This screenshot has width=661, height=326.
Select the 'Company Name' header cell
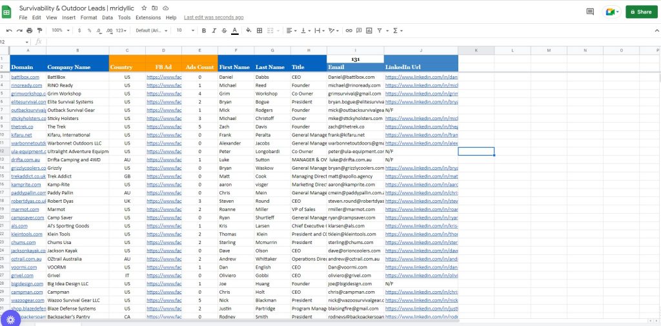point(77,67)
